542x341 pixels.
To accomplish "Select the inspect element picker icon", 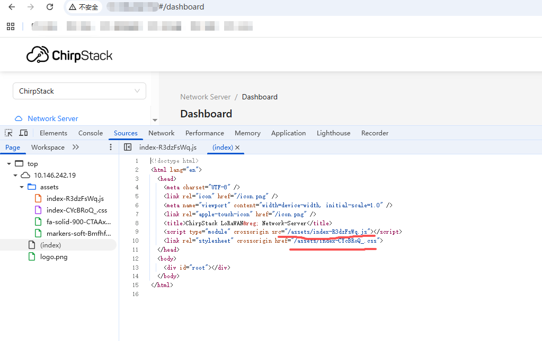I will tap(8, 133).
